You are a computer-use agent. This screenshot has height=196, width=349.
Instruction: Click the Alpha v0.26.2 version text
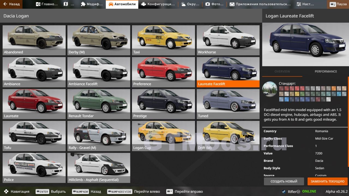[x=337, y=191]
